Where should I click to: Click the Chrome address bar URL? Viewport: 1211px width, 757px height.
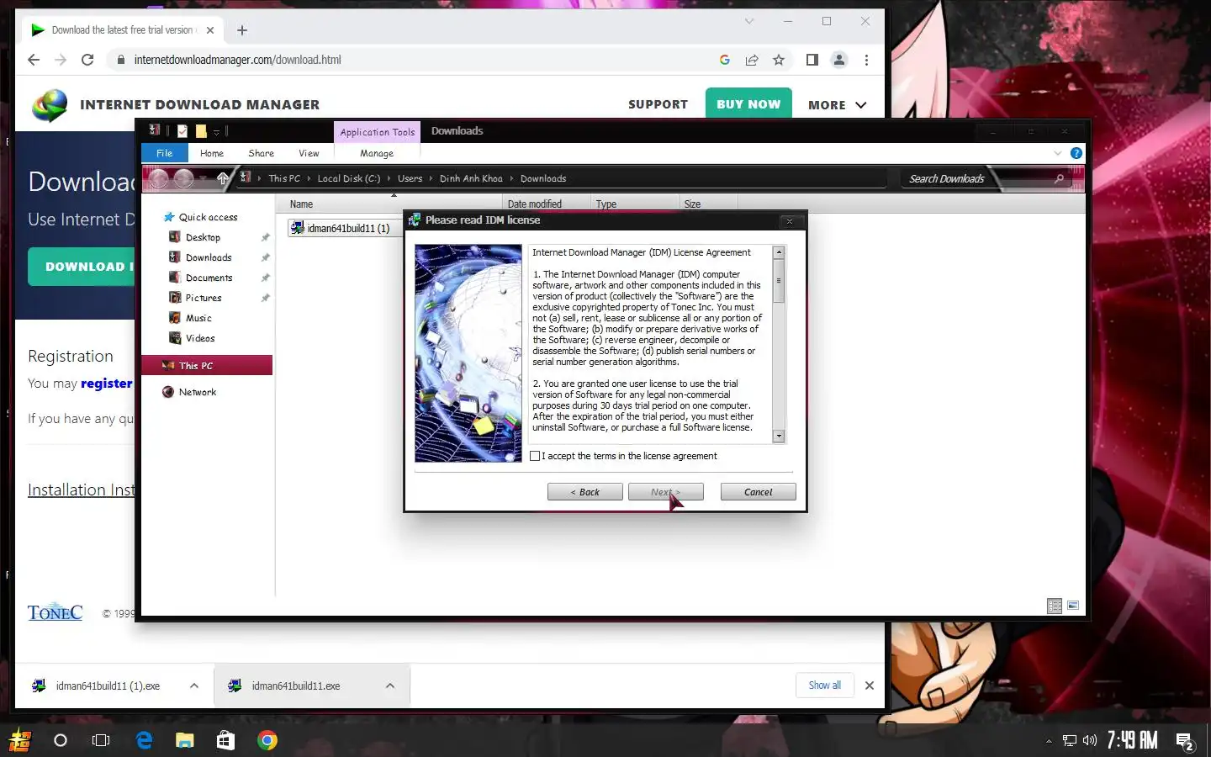pyautogui.click(x=237, y=60)
